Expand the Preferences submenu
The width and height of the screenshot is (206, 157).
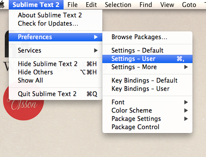tap(56, 37)
